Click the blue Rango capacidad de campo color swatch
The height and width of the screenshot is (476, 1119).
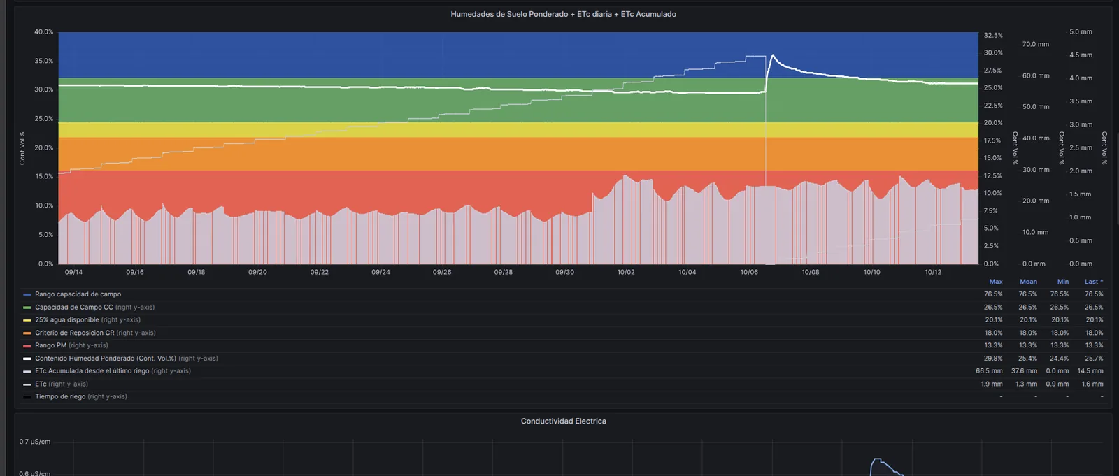[x=27, y=295]
